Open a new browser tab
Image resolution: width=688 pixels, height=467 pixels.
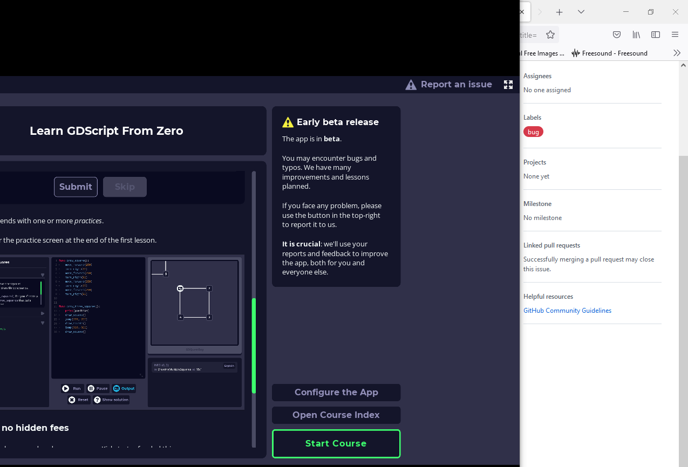559,11
